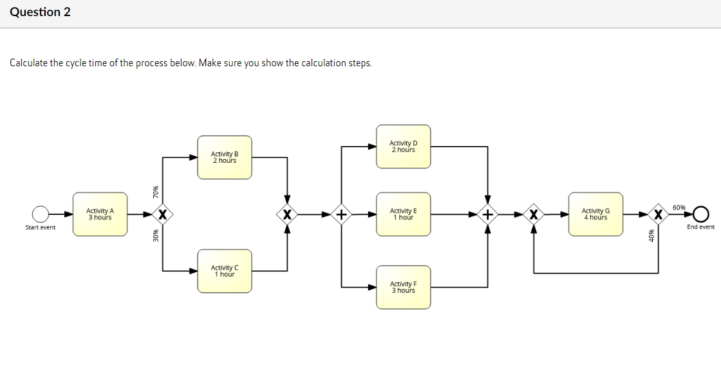Click the End event circle
The image size is (721, 388).
click(x=701, y=214)
